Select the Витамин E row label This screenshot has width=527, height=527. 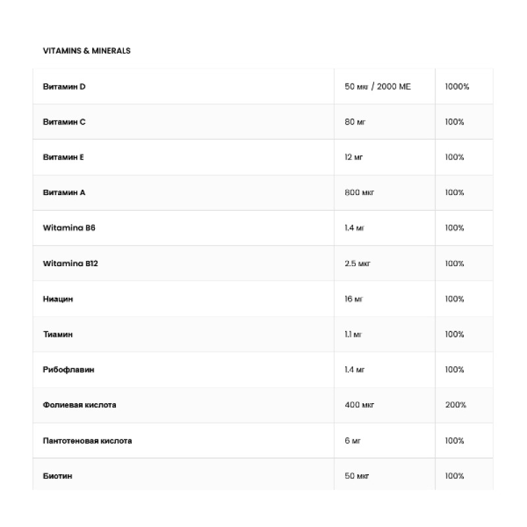pyautogui.click(x=63, y=157)
